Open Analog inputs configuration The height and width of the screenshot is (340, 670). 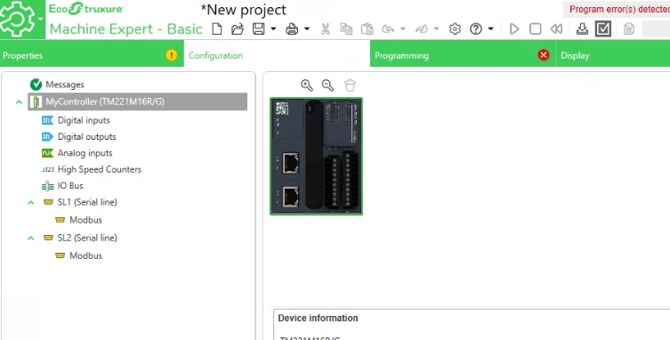pos(85,153)
